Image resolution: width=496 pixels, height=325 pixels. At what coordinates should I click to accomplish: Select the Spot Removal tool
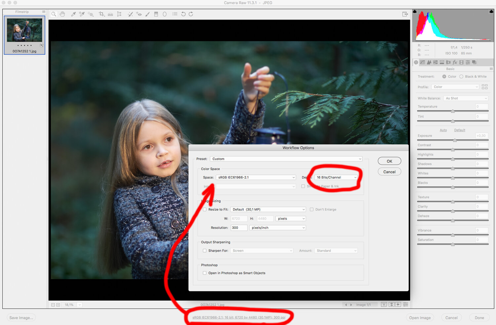[x=130, y=14]
